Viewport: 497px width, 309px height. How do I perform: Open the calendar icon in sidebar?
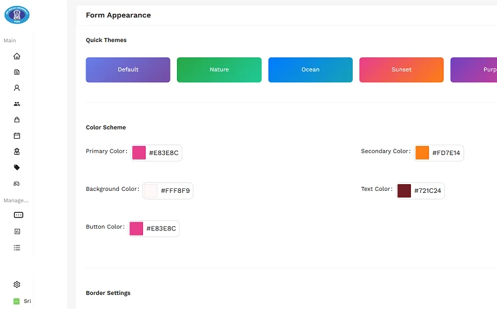(17, 135)
